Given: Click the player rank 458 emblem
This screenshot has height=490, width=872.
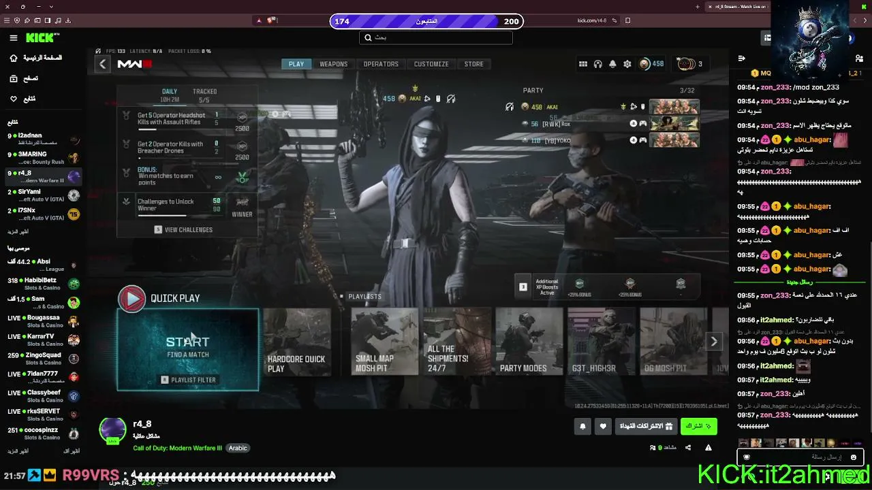Looking at the screenshot, I should tap(644, 64).
